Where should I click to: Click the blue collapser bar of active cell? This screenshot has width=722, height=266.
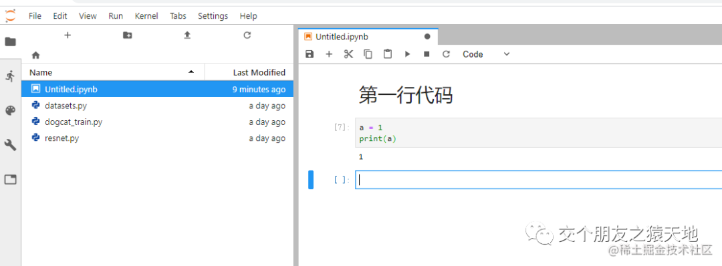pyautogui.click(x=311, y=180)
